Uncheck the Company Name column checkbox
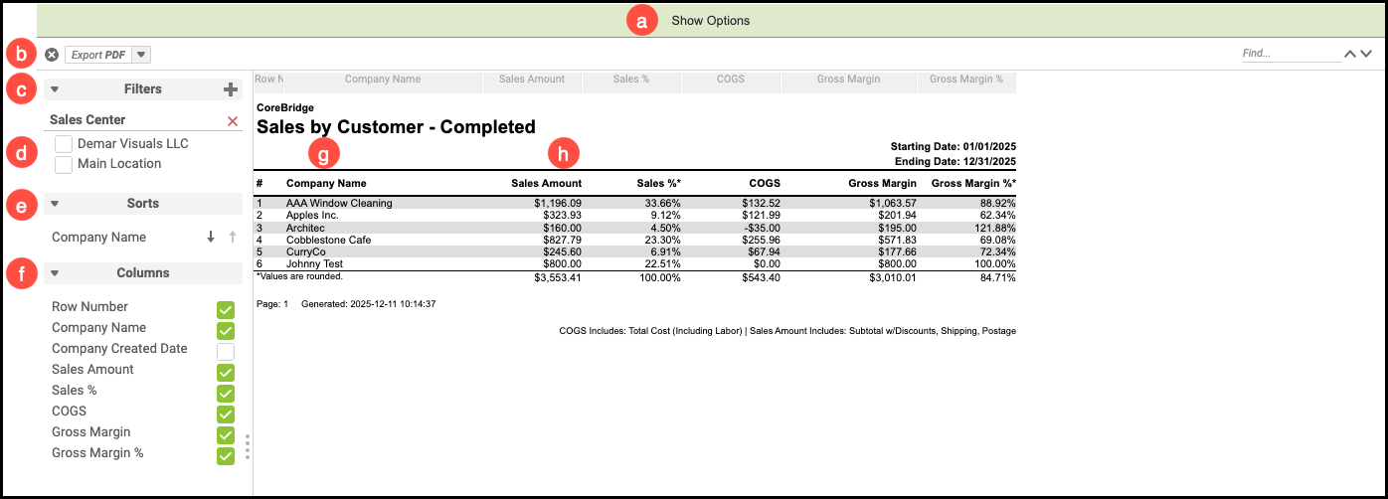1388x499 pixels. 226,331
